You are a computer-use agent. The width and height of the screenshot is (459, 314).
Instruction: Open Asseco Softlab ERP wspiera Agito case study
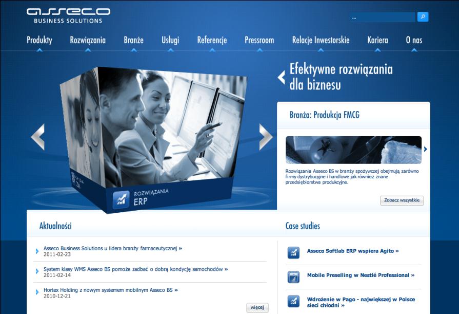point(353,251)
